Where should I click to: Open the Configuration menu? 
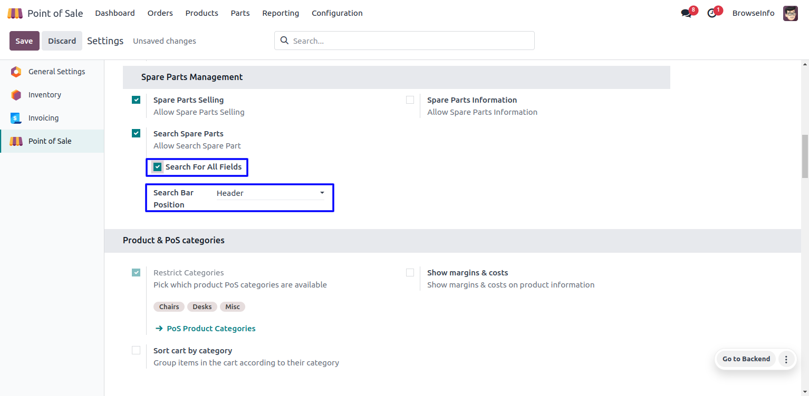point(337,13)
